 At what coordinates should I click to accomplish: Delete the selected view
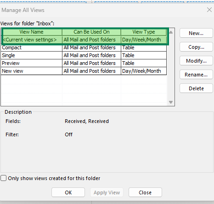click(196, 88)
